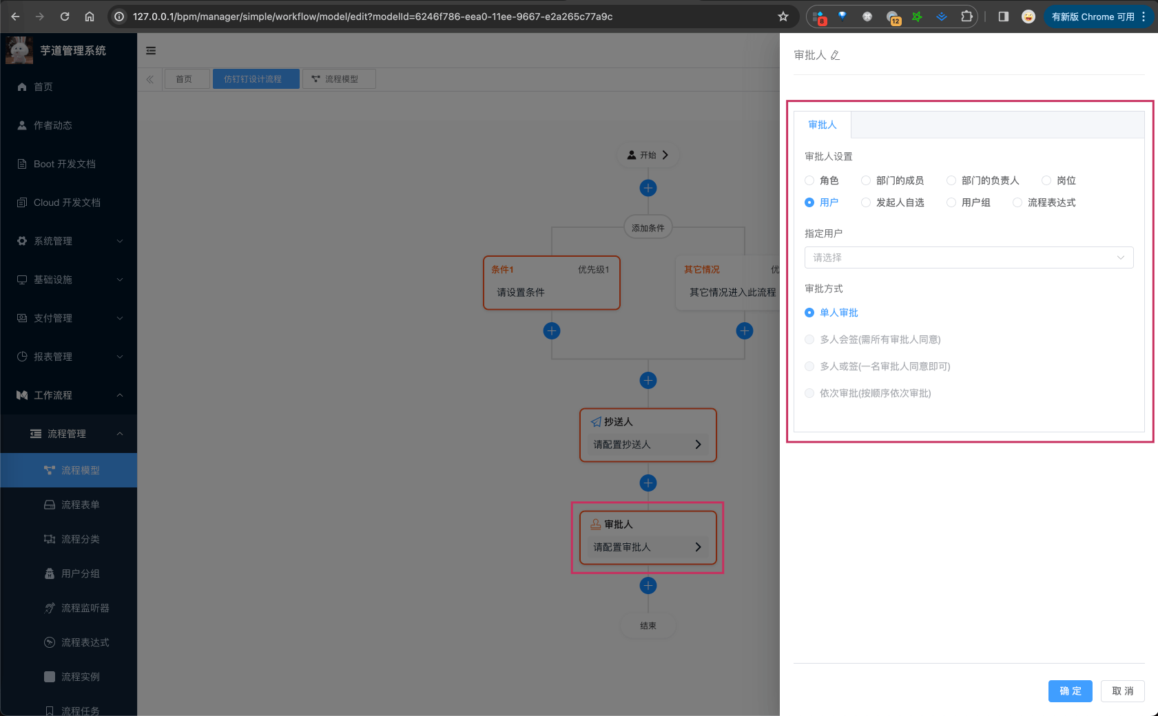Bookmark page with the star icon
The height and width of the screenshot is (716, 1158).
click(783, 17)
